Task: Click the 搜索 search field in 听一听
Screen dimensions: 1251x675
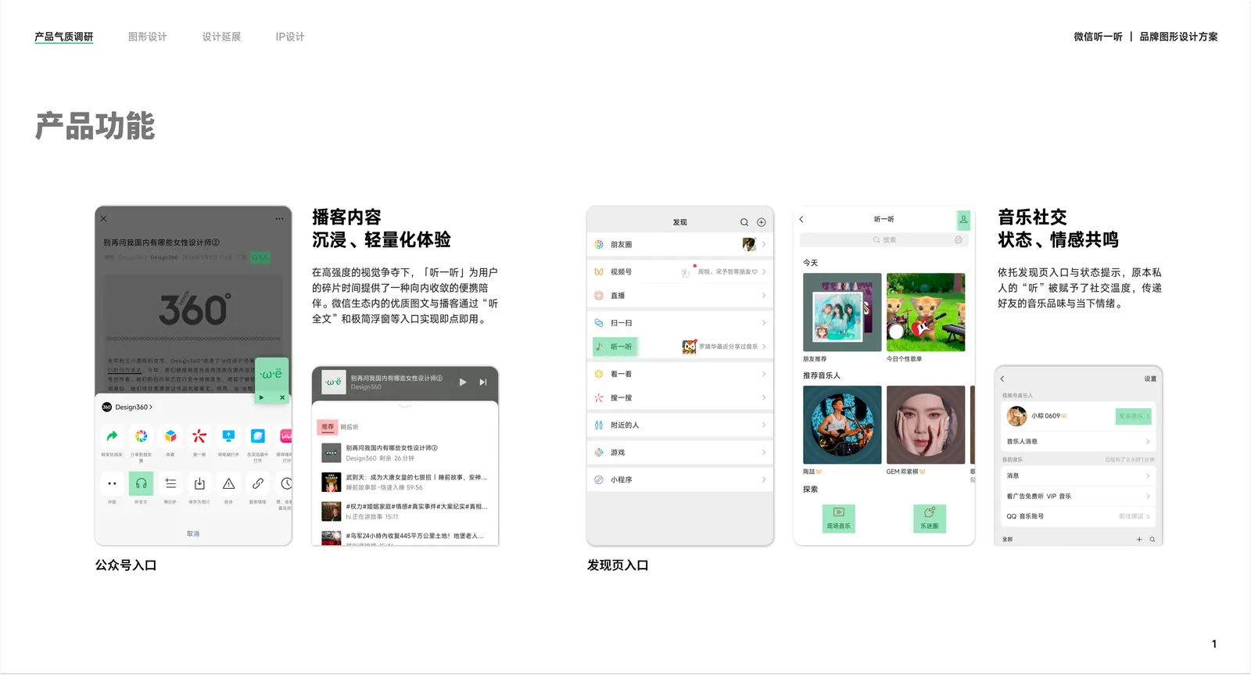Action: (x=884, y=240)
